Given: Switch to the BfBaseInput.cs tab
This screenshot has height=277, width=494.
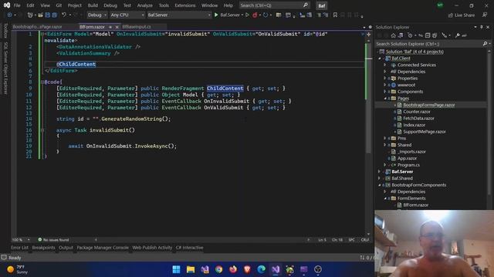Looking at the screenshot, I should pyautogui.click(x=137, y=27).
